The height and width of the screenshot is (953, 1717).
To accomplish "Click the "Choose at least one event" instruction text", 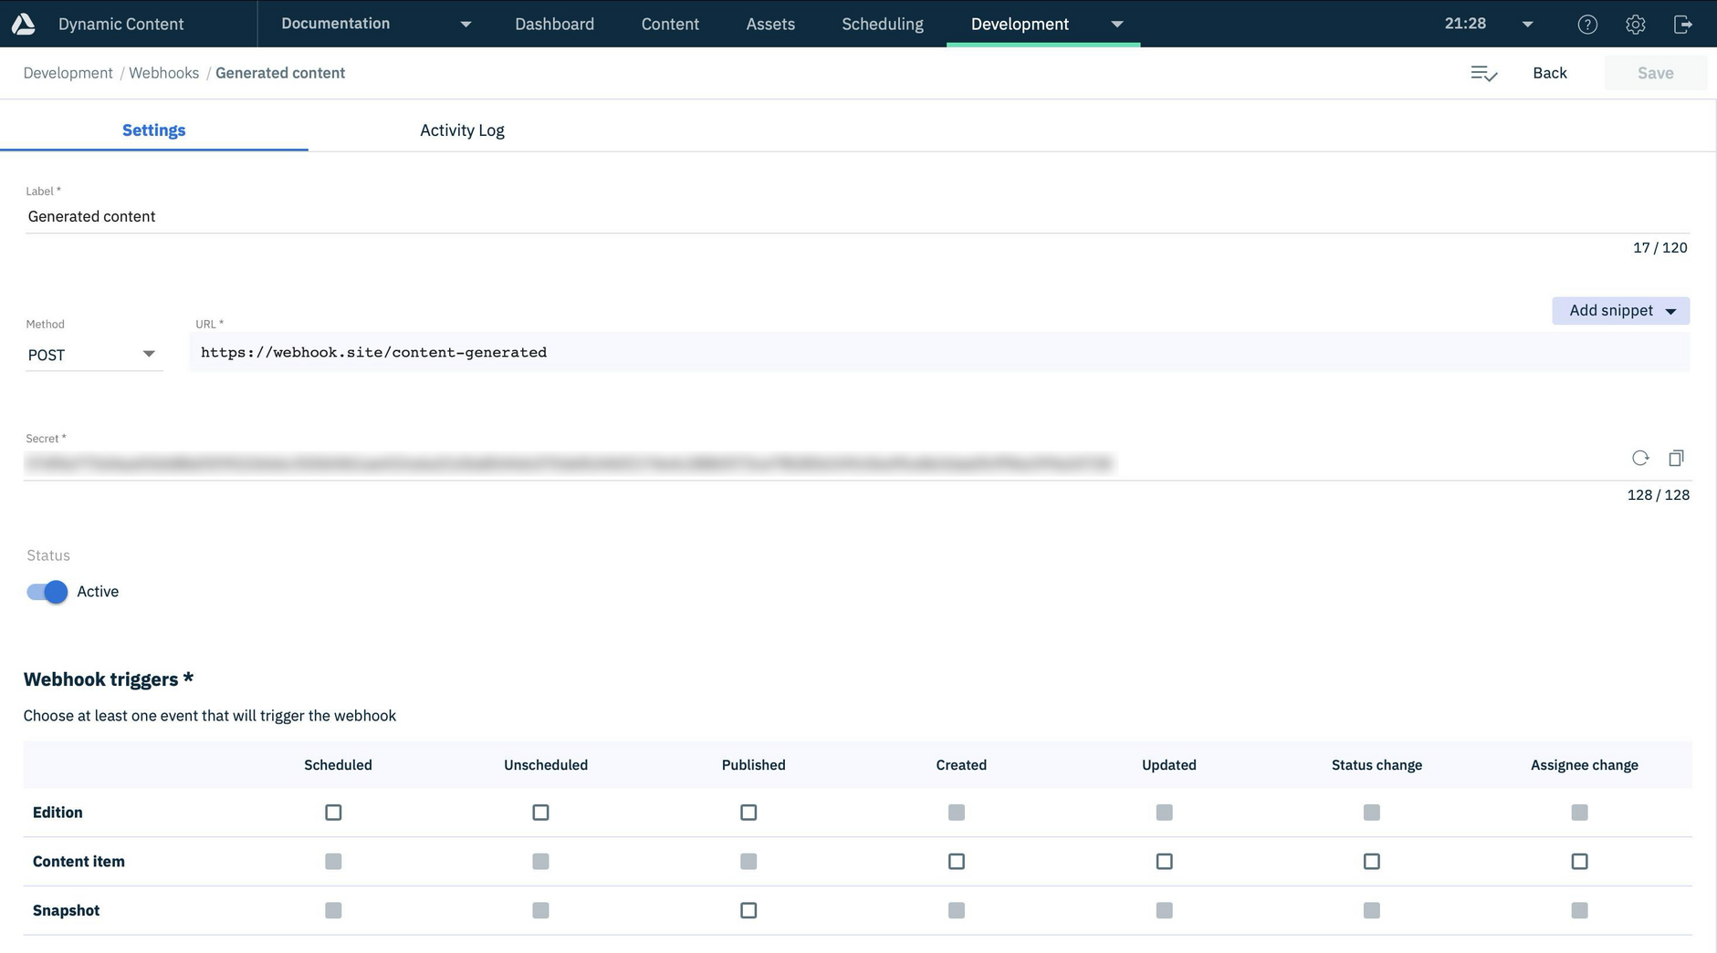I will [210, 716].
